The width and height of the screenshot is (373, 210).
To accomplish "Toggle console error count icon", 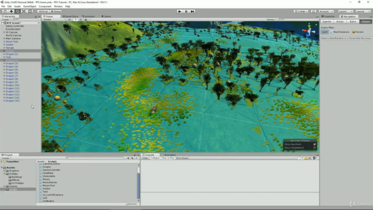I will (315, 158).
